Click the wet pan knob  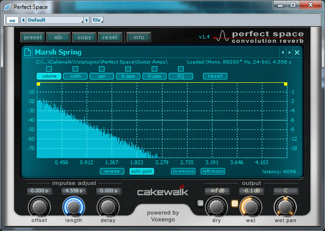point(285,207)
